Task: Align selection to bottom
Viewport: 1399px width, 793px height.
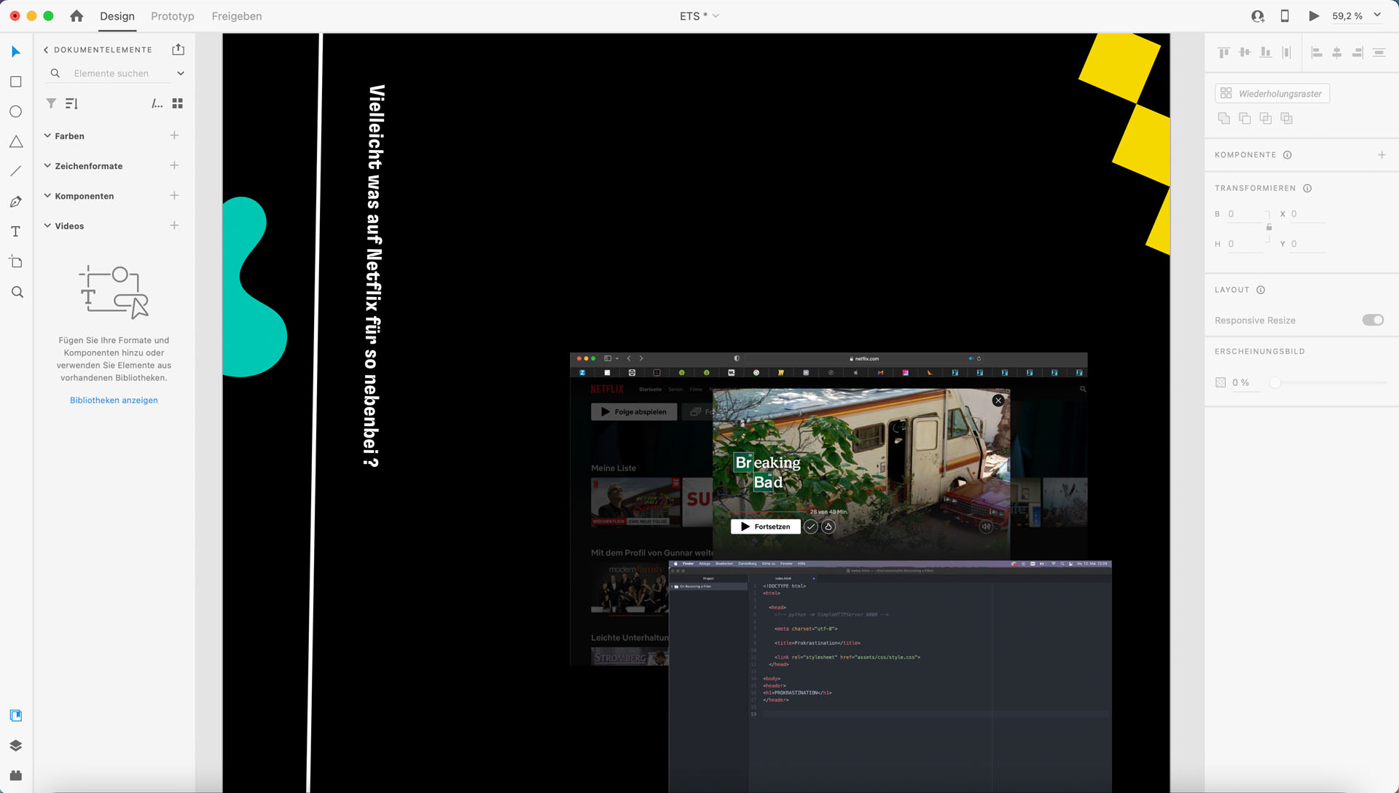Action: pos(1266,52)
